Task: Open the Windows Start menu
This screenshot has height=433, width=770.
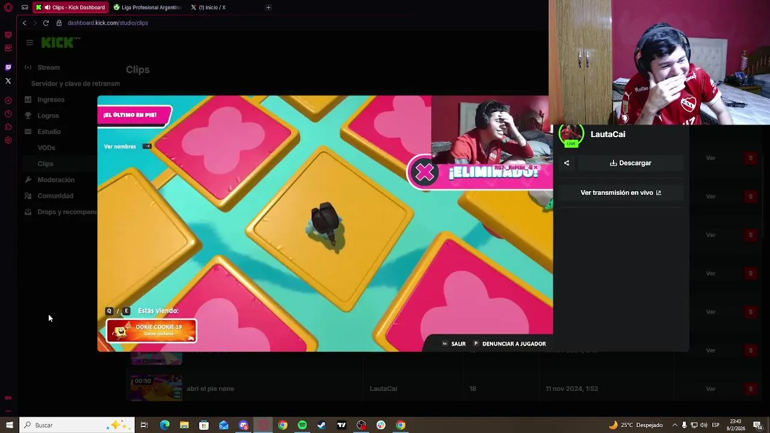Action: coord(9,425)
